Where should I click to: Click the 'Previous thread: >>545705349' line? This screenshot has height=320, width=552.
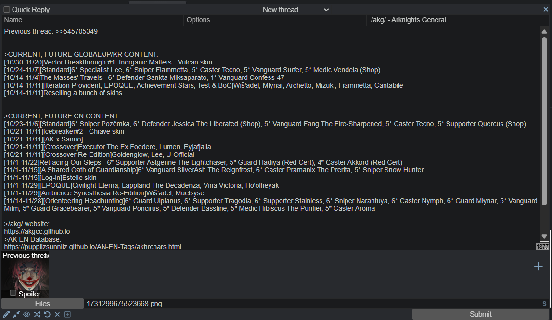coord(51,31)
